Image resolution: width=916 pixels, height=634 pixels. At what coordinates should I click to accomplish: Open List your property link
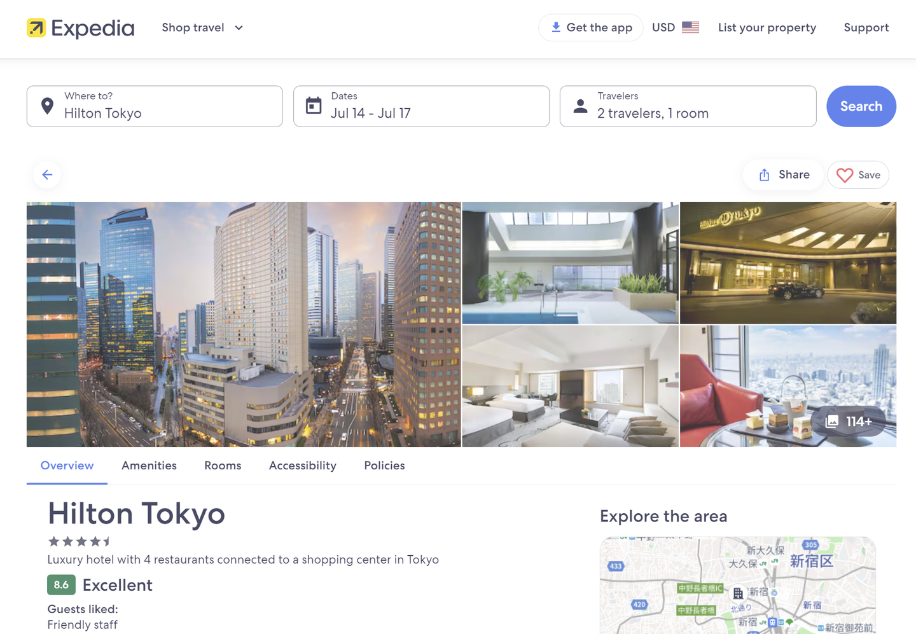tap(767, 27)
